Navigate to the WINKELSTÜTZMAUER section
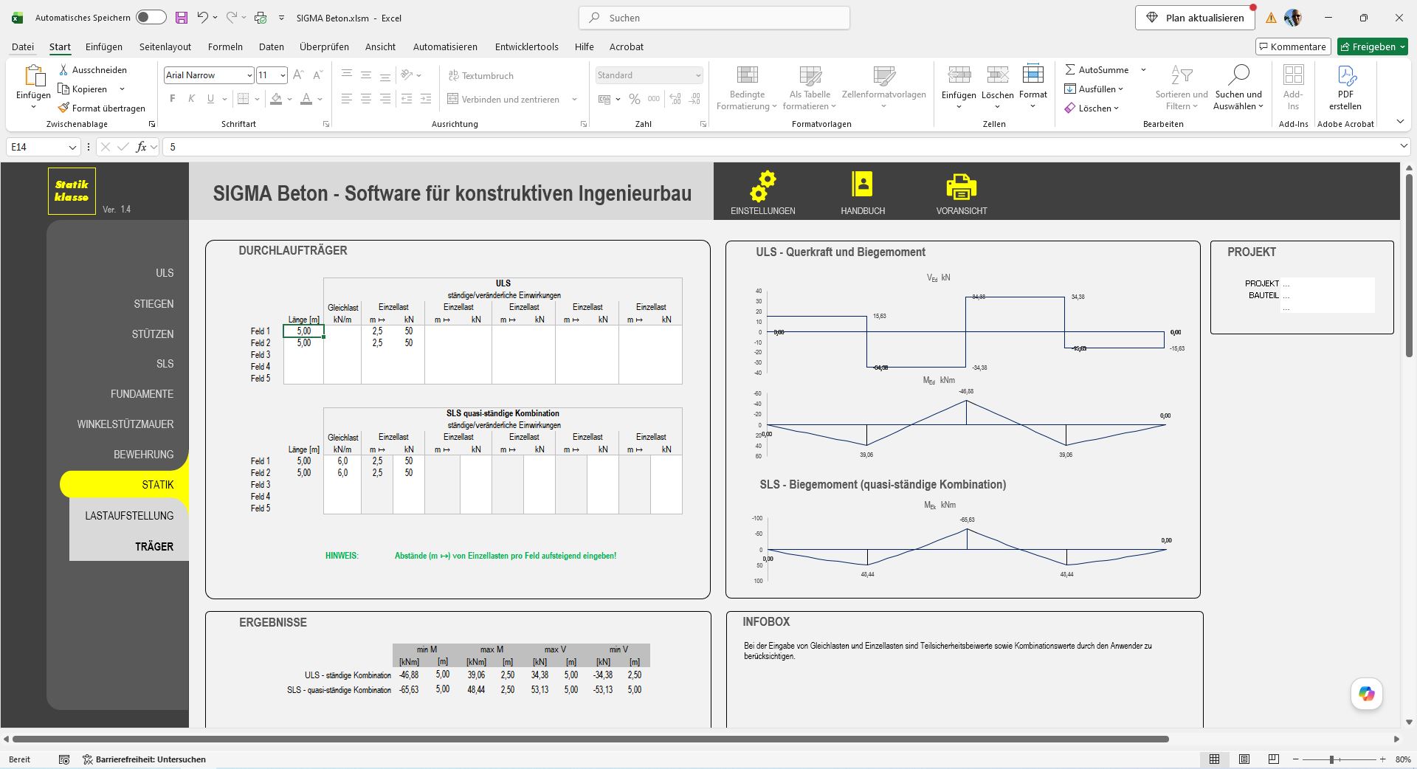 (125, 424)
